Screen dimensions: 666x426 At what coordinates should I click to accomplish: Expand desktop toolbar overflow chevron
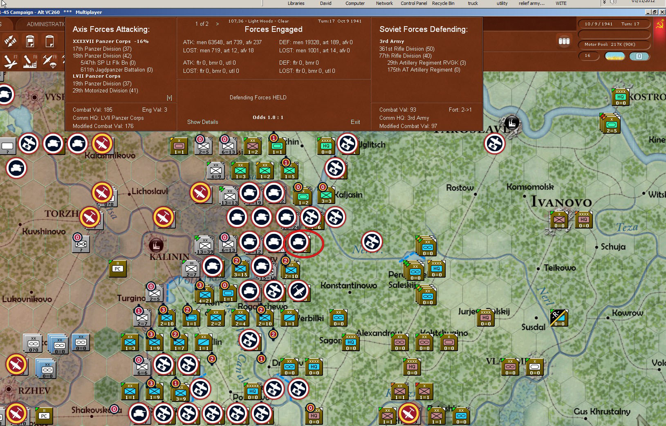604,2
